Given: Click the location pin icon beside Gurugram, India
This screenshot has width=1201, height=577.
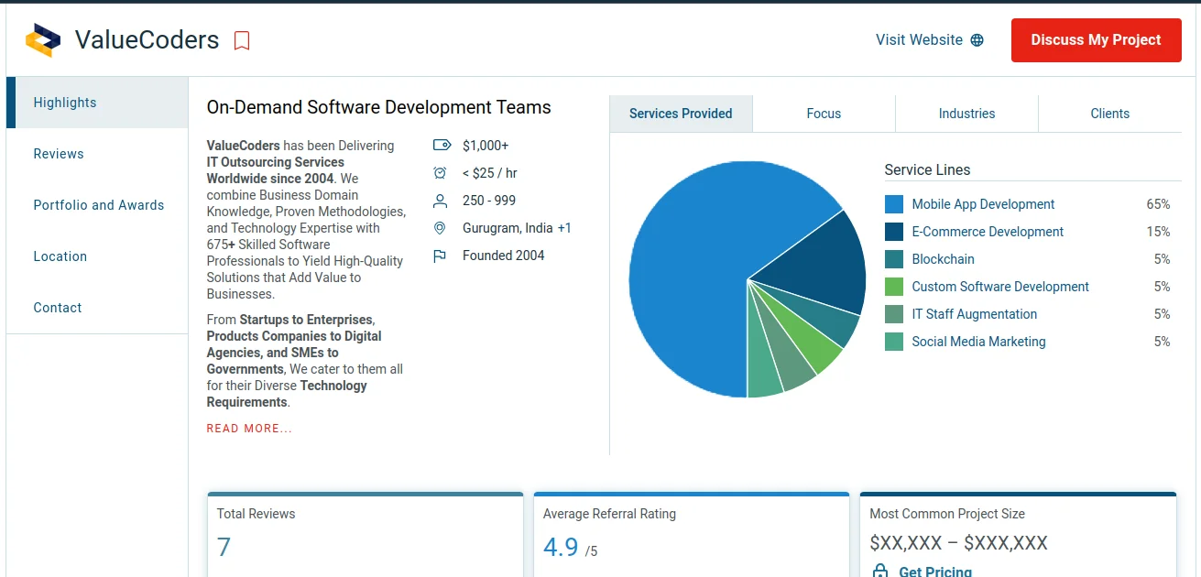Looking at the screenshot, I should [x=440, y=228].
